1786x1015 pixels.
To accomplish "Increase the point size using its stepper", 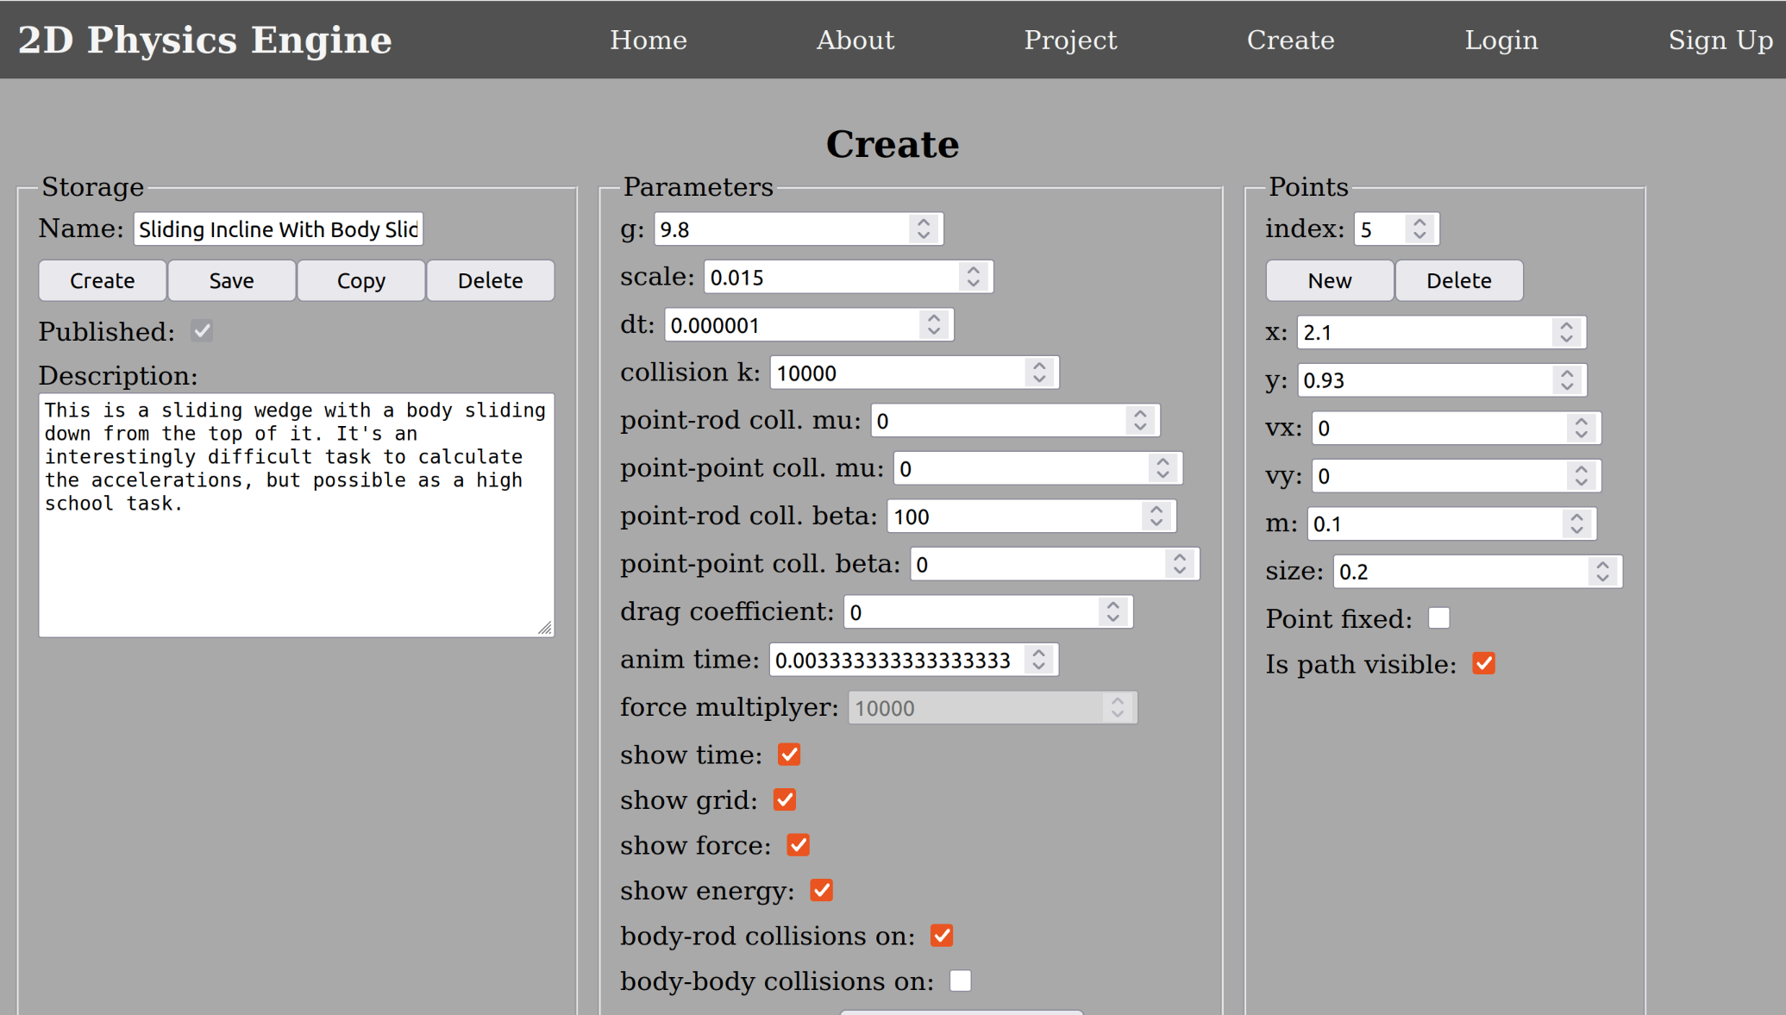I will pyautogui.click(x=1602, y=566).
